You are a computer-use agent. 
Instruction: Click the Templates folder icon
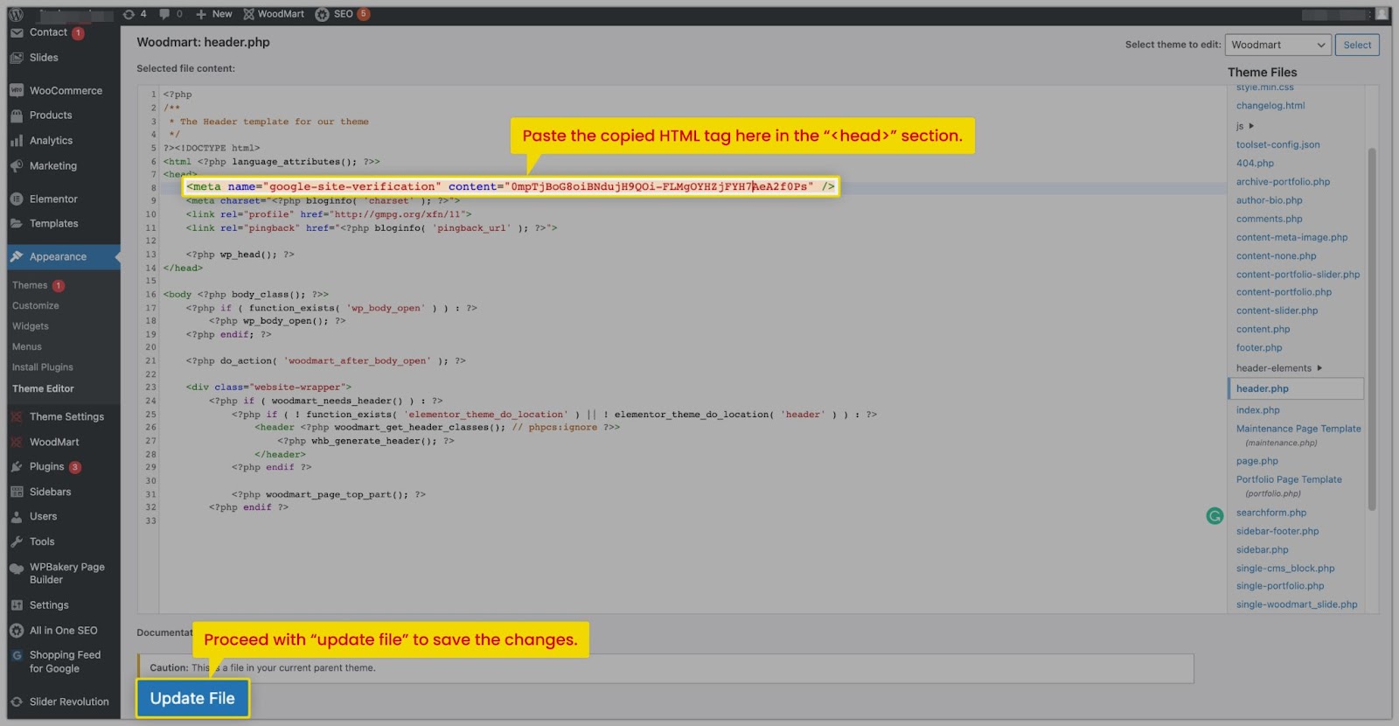17,224
